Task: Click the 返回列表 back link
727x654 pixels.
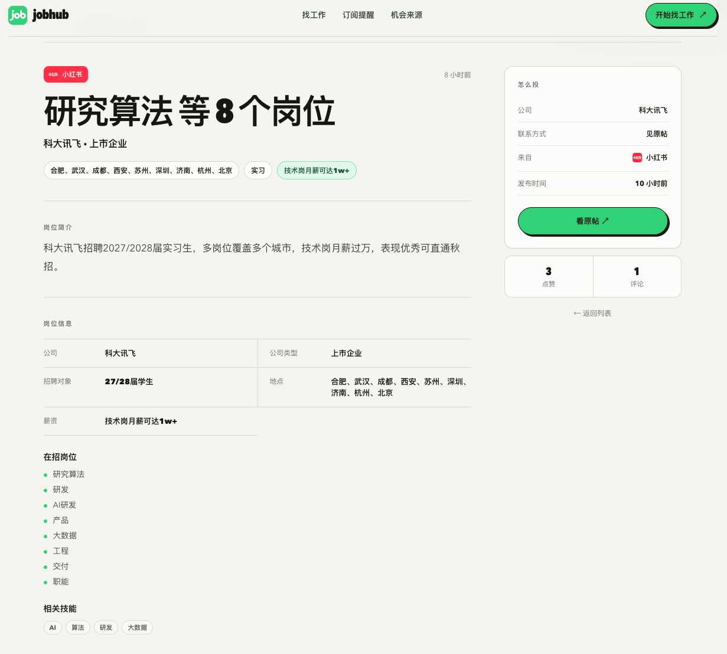Action: (x=592, y=313)
